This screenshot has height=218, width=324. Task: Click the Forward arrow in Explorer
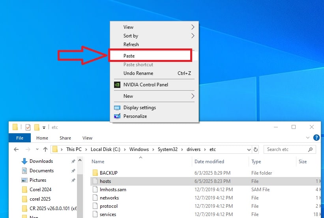tap(28, 149)
